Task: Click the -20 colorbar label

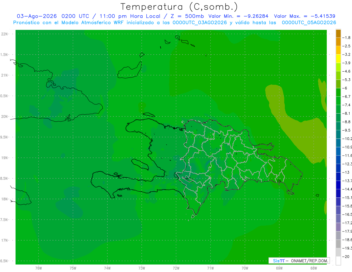Action: click(346, 256)
